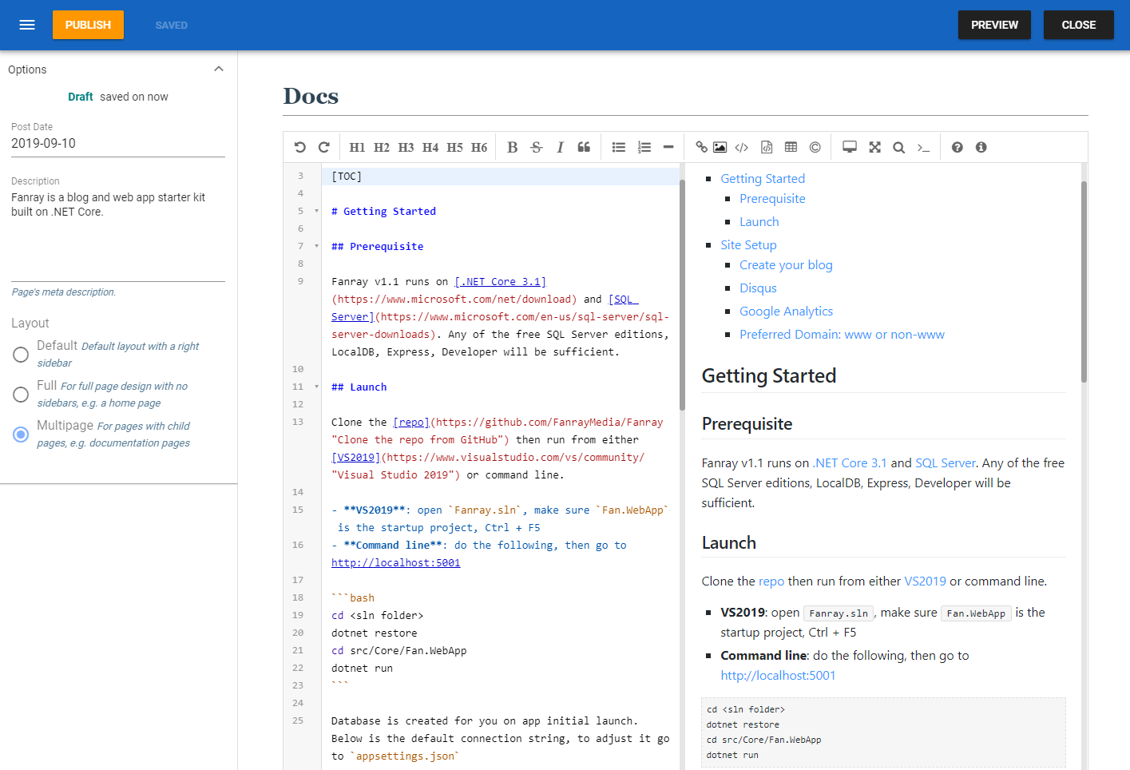Collapse the Options panel chevron

(x=219, y=69)
